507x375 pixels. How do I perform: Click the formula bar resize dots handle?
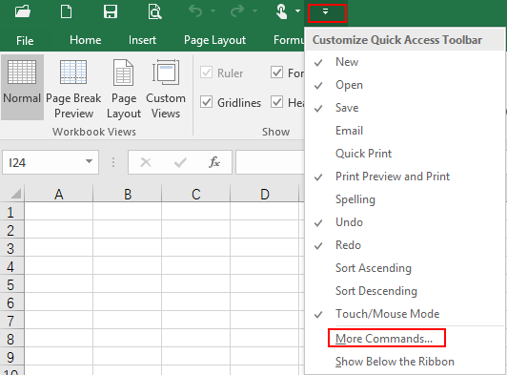[x=113, y=162]
